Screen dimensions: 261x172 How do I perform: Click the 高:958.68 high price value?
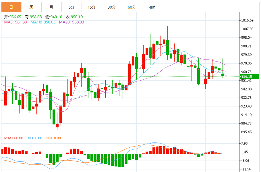click(33, 17)
